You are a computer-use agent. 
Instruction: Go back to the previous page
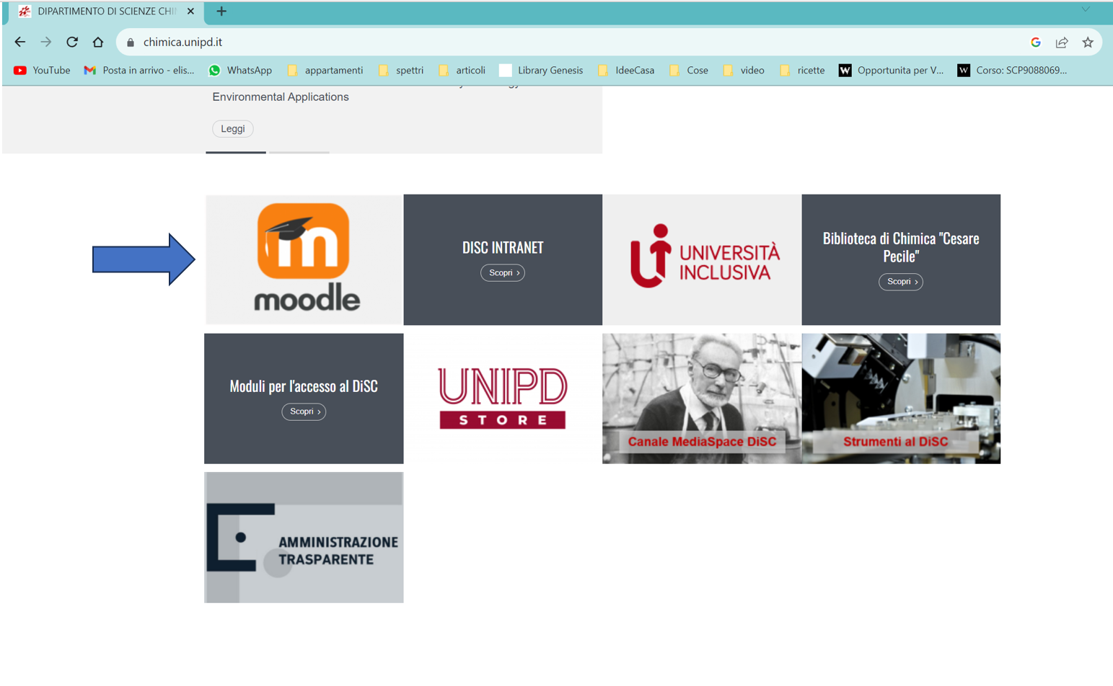coord(20,43)
